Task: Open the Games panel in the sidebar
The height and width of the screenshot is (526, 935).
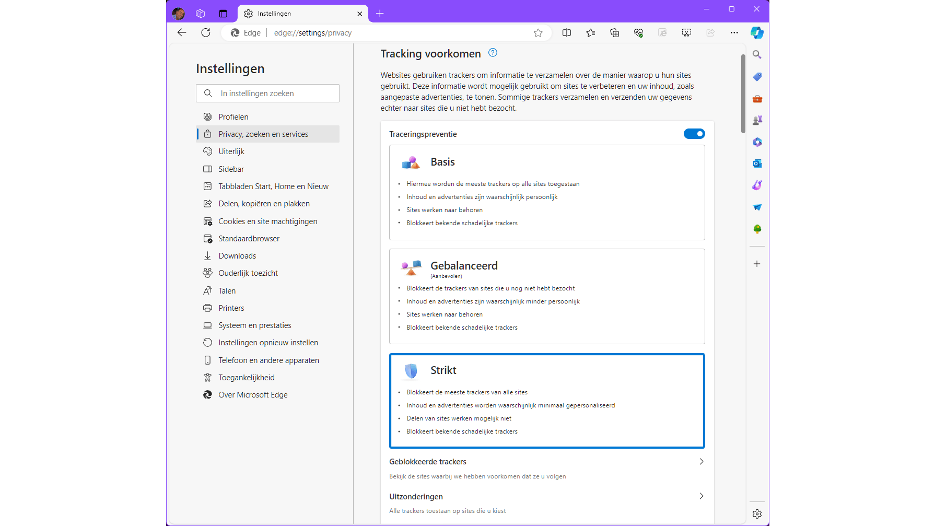Action: [757, 120]
